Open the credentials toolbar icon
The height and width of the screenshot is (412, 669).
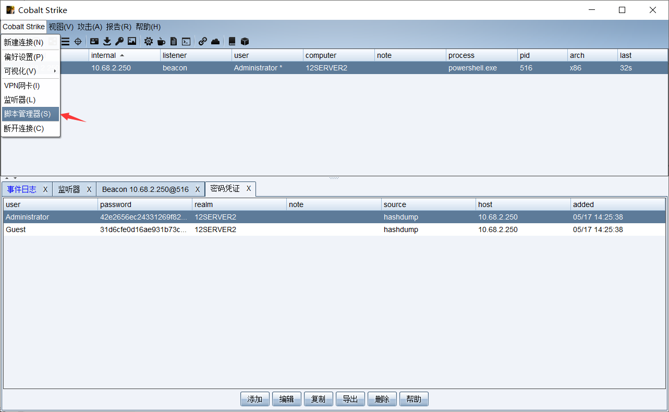94,41
